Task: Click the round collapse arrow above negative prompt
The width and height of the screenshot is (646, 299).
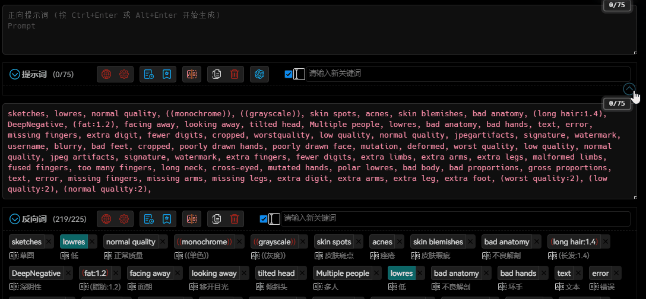Action: (x=629, y=88)
